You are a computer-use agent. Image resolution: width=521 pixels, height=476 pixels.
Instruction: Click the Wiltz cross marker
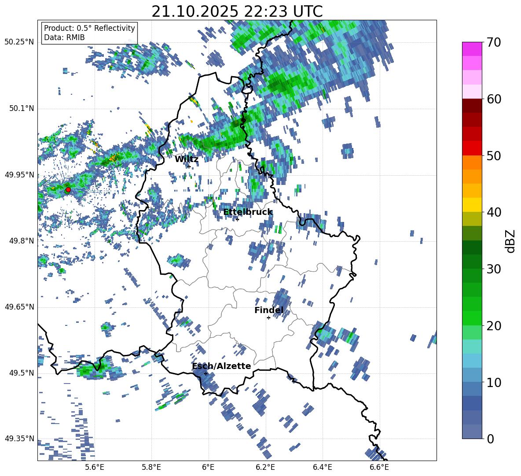click(189, 166)
